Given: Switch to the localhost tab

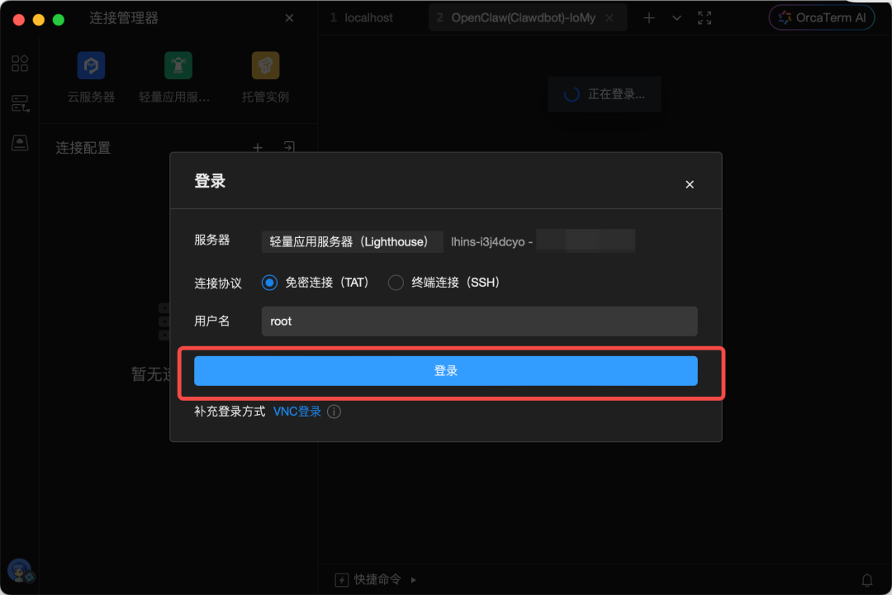Looking at the screenshot, I should click(368, 17).
